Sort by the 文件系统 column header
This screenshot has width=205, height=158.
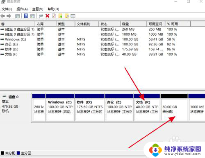pyautogui.click(x=87, y=24)
